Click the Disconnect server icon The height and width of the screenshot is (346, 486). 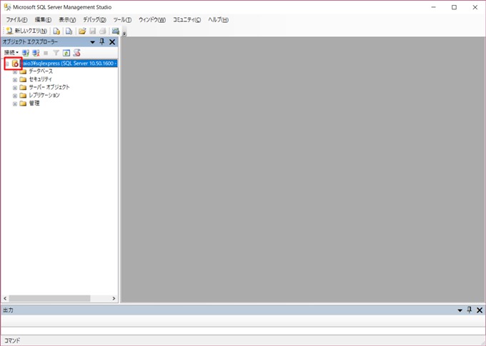coord(36,53)
